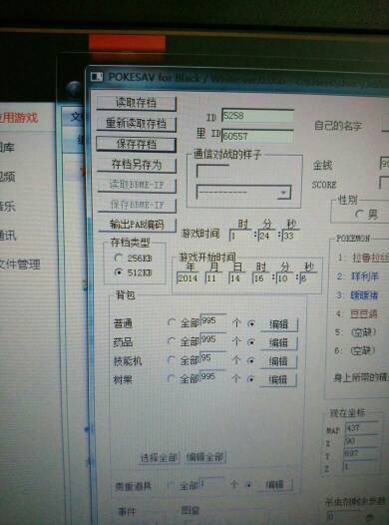
Task: Click the MAP coordinate field 437
Action: pyautogui.click(x=362, y=428)
